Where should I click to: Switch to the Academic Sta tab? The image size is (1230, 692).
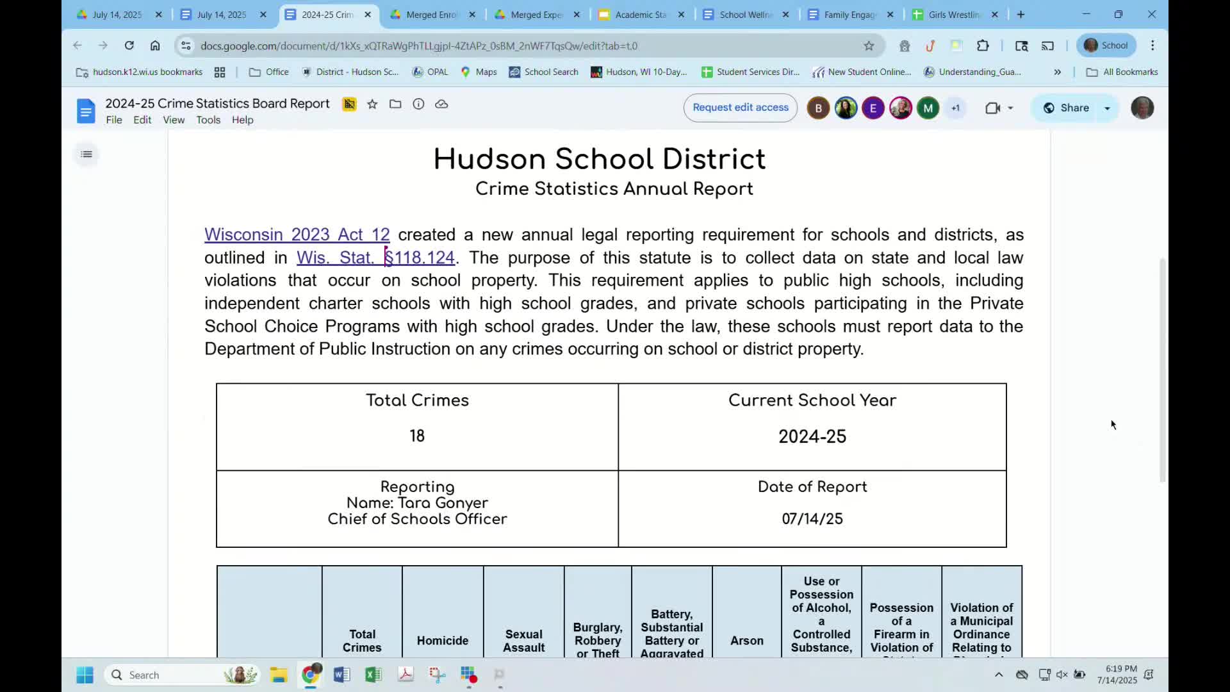coord(641,15)
